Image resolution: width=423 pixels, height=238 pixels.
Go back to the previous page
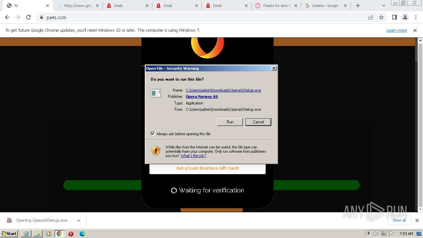7,18
